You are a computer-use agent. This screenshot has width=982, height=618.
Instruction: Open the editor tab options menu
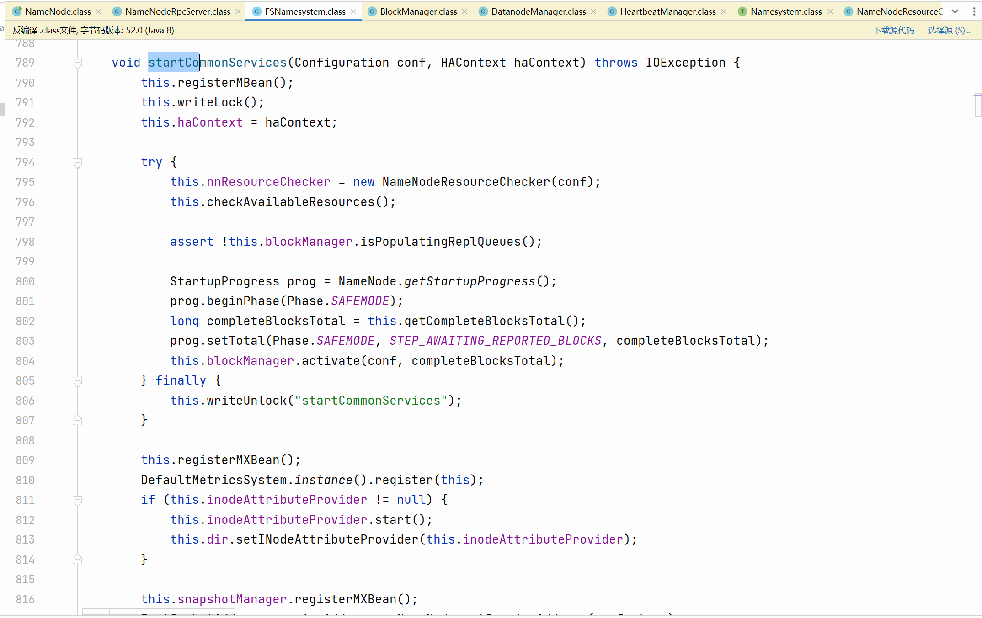pos(974,11)
